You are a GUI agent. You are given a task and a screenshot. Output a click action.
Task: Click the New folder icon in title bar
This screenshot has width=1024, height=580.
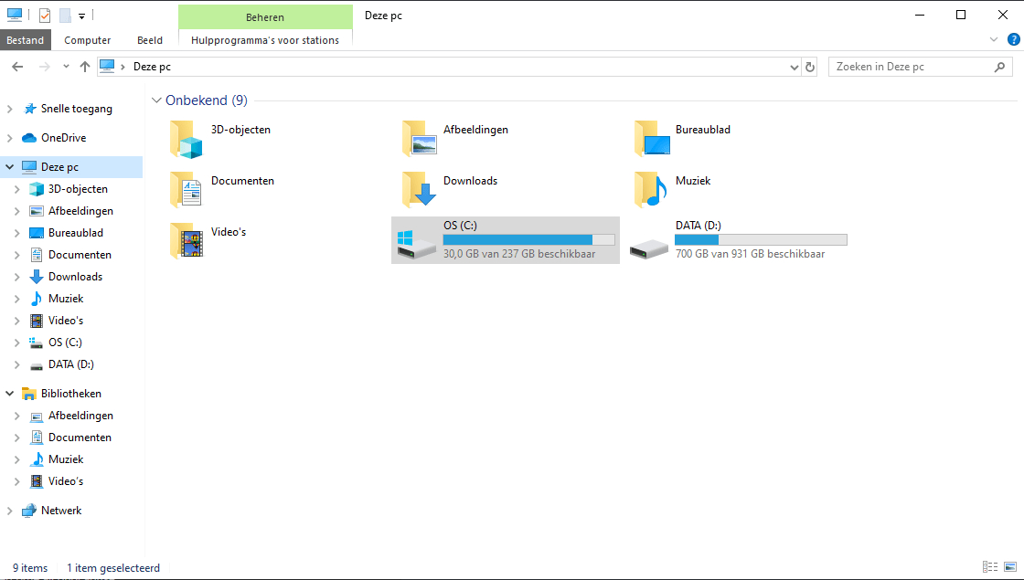[65, 15]
